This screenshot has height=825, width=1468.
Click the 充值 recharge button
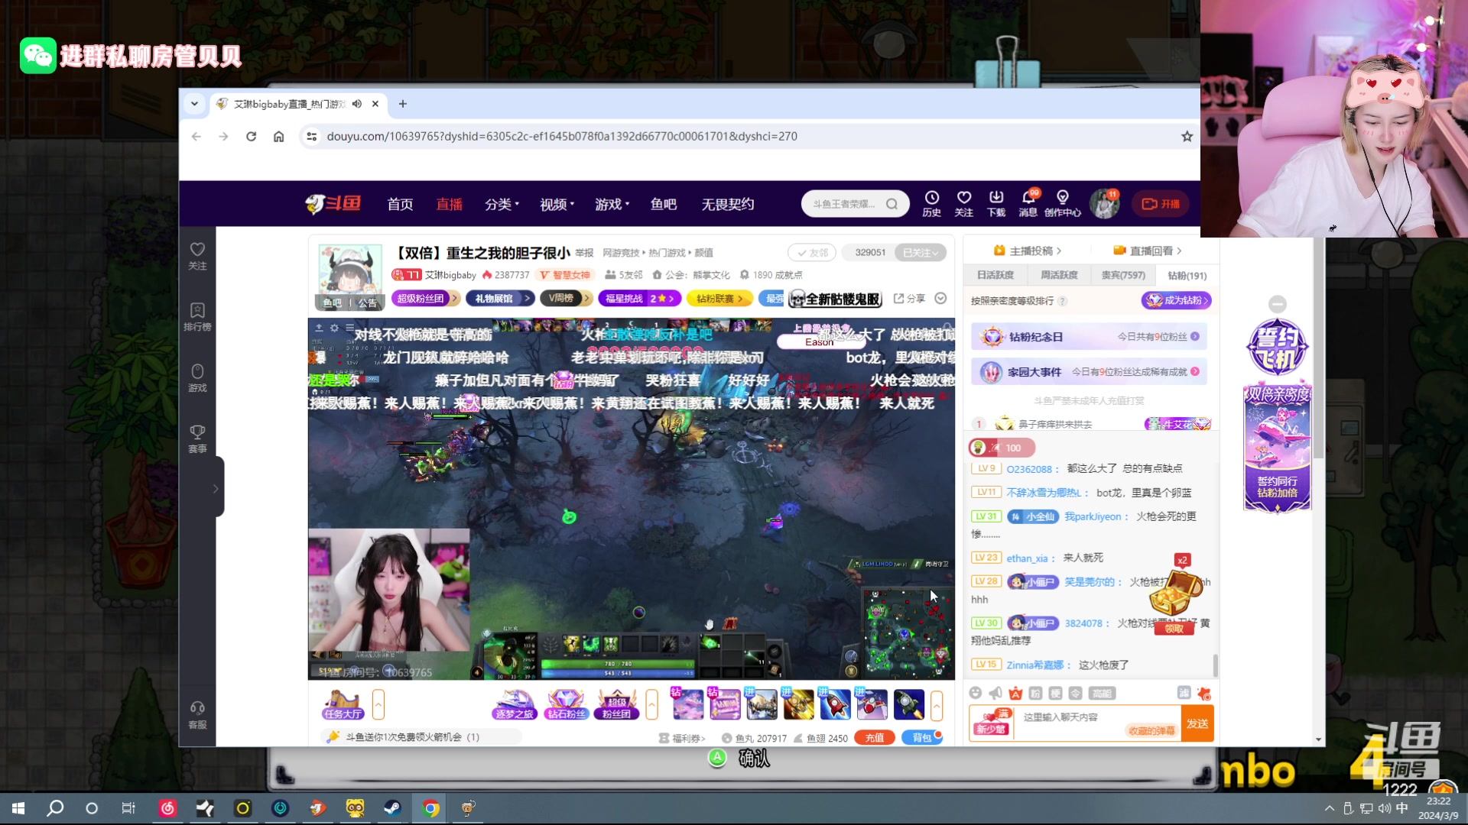pyautogui.click(x=875, y=738)
